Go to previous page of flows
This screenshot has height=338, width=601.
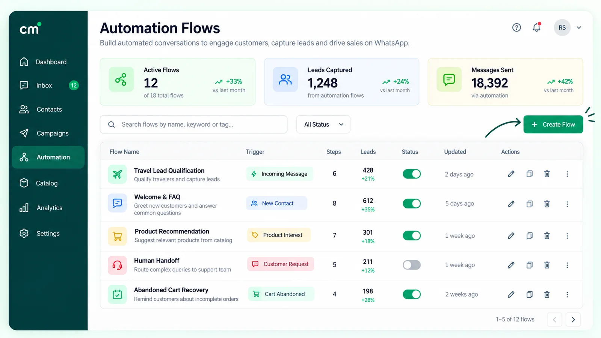pyautogui.click(x=554, y=320)
